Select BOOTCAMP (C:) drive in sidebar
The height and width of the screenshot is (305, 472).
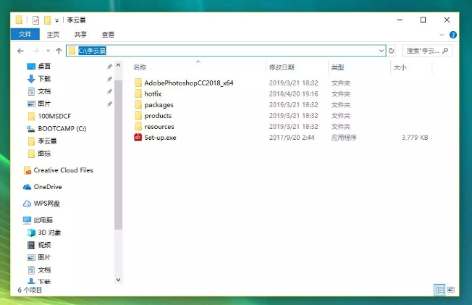(x=62, y=129)
